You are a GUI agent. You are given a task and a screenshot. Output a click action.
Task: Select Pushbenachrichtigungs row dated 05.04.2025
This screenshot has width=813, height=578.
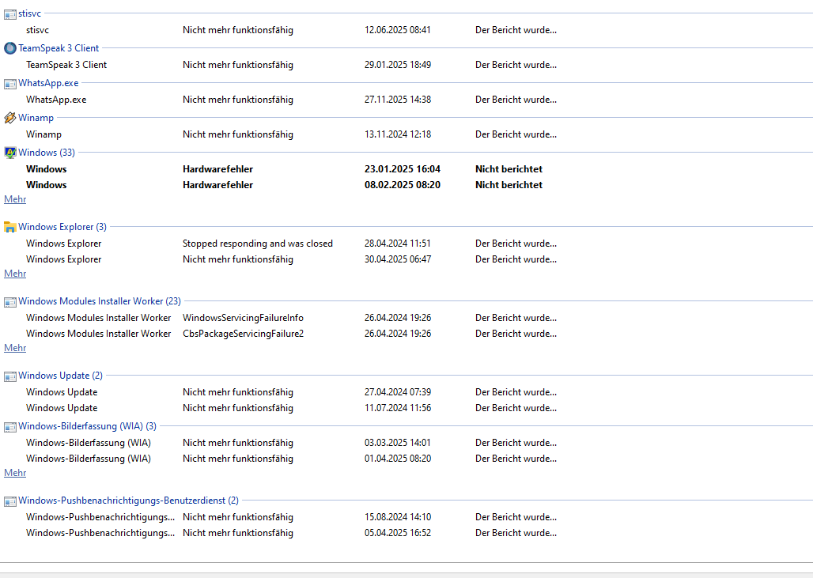pos(291,533)
